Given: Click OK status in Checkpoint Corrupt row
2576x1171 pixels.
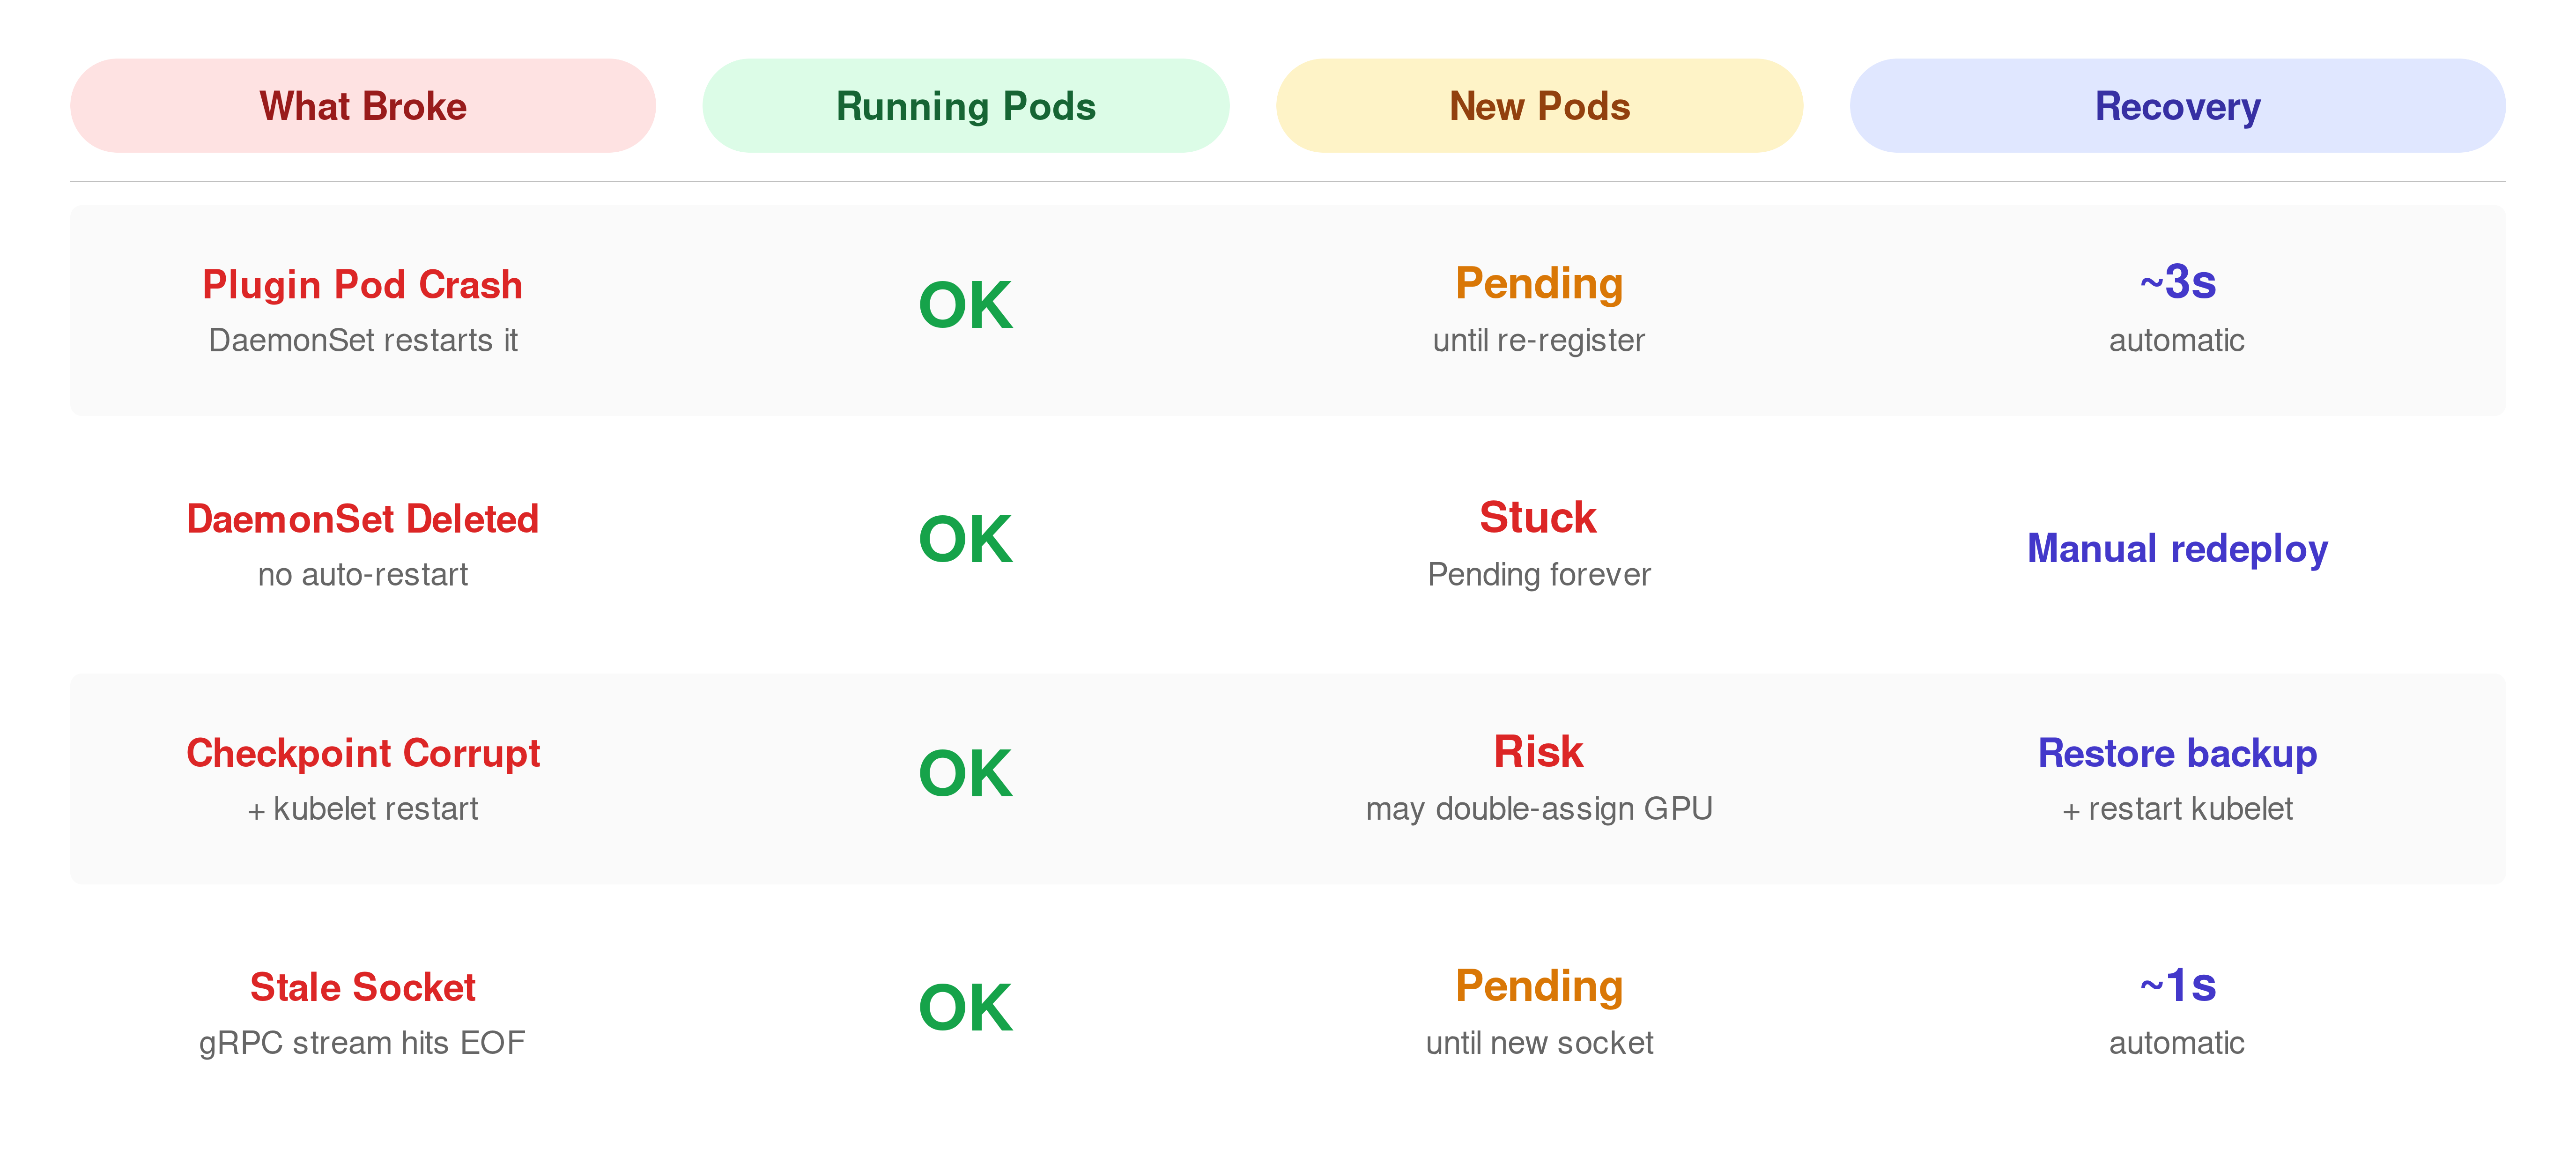Looking at the screenshot, I should click(965, 774).
